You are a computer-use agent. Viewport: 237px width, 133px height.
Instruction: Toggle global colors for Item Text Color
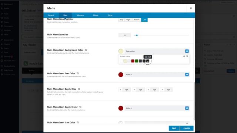click(x=187, y=75)
